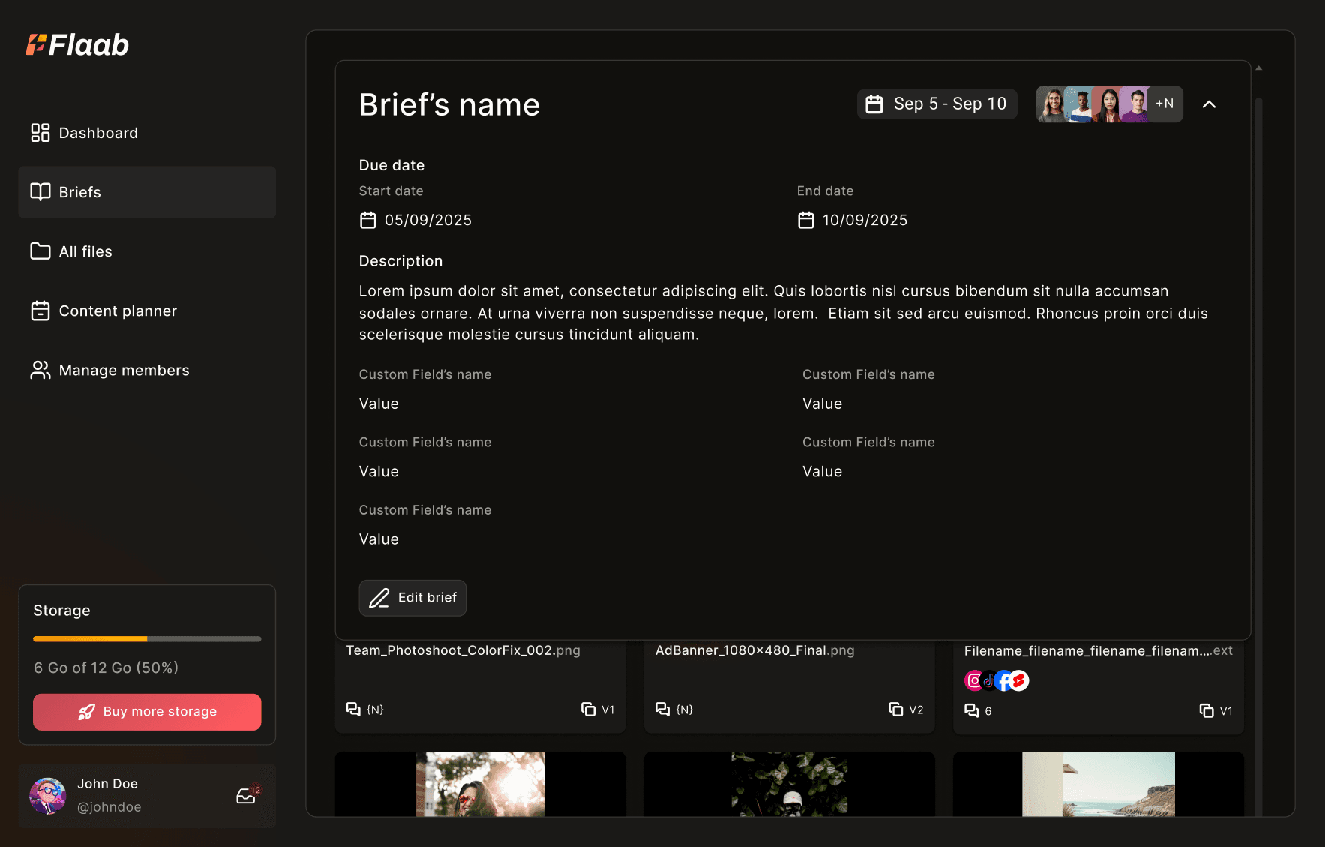The image size is (1326, 847).
Task: Collapse the brief details chevron
Action: tap(1209, 104)
